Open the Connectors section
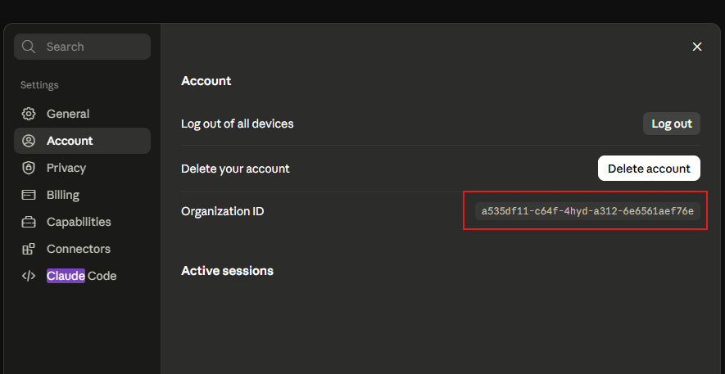The width and height of the screenshot is (725, 374). point(82,249)
